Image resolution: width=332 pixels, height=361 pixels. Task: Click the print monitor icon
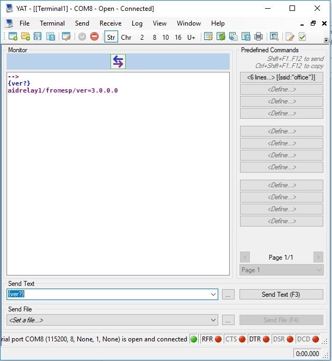click(x=259, y=37)
